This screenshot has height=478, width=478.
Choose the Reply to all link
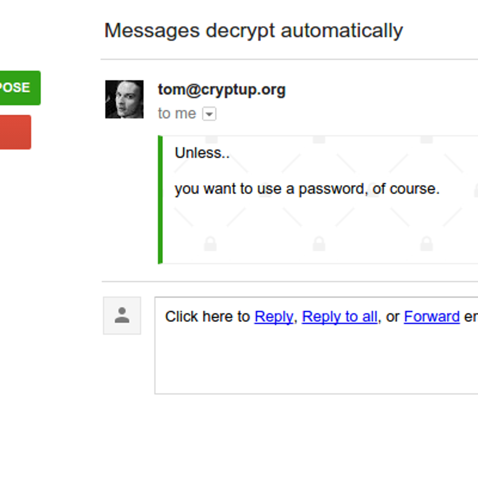point(340,317)
